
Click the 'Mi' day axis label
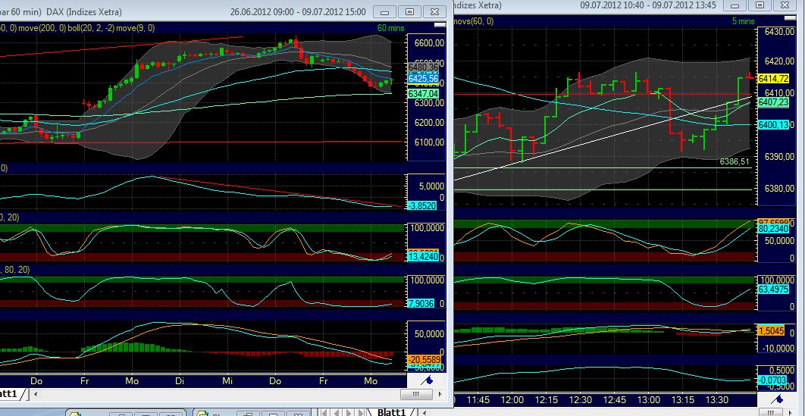tap(227, 381)
